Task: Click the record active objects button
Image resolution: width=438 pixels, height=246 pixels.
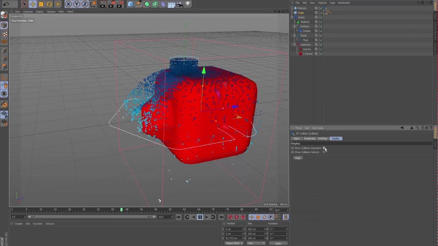Action: (230, 217)
